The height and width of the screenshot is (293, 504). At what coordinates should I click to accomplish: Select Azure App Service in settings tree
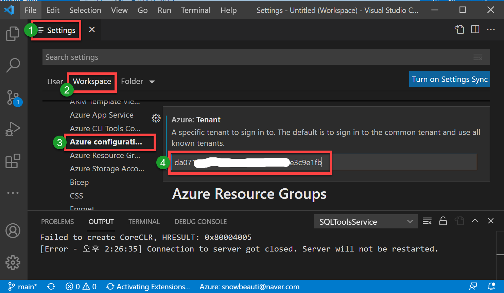click(x=102, y=115)
